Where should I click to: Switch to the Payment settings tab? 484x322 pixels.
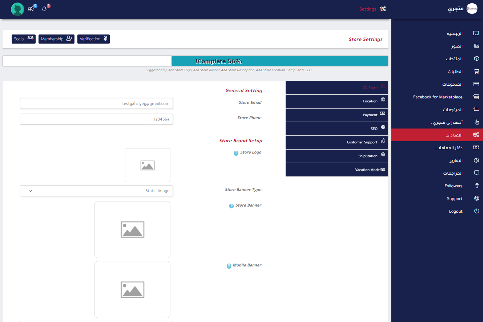click(x=337, y=115)
